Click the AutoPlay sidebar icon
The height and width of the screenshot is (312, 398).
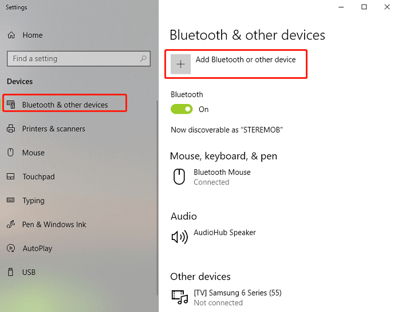coord(11,248)
